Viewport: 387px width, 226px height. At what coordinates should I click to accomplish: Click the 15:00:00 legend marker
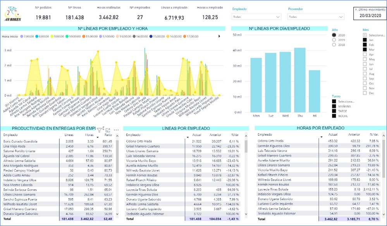pyautogui.click(x=151, y=36)
